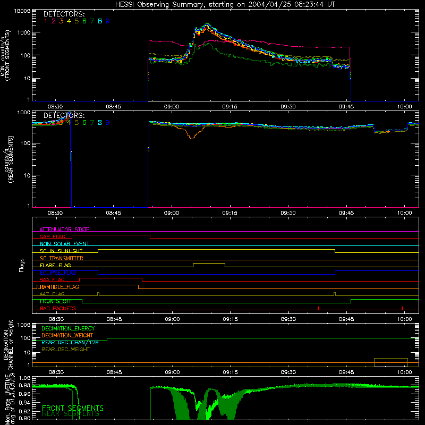Click the 0.92 tick on livetime axis
Viewport: 425px width, 425px height.
(x=24, y=411)
